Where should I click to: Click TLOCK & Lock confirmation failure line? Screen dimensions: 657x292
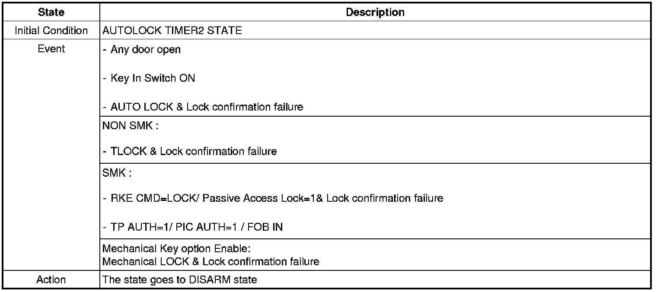coord(190,151)
